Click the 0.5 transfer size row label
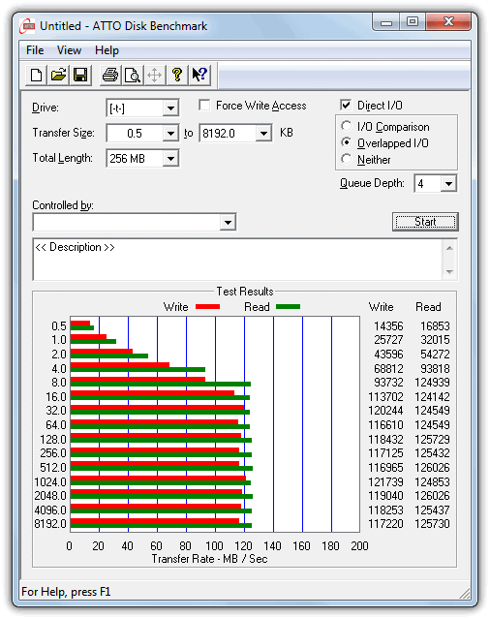The image size is (490, 618). pyautogui.click(x=59, y=326)
